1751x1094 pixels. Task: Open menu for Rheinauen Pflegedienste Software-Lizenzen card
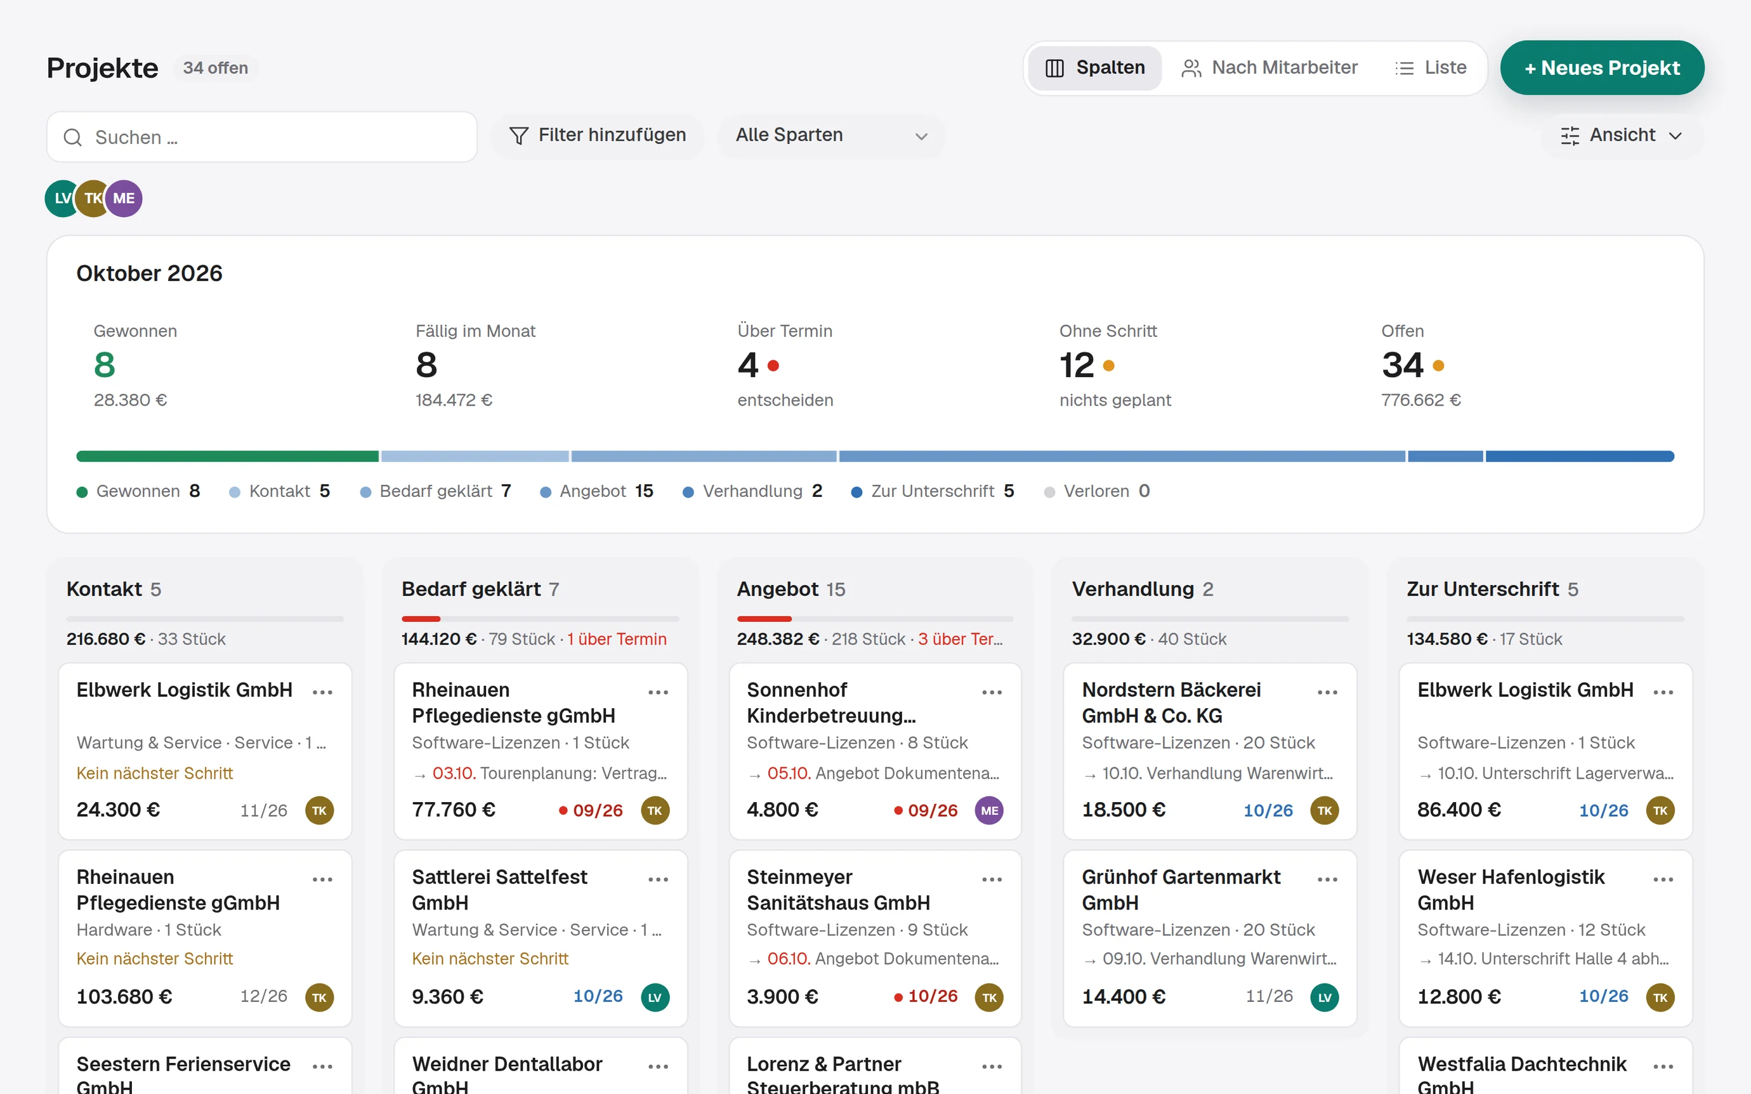tap(658, 692)
